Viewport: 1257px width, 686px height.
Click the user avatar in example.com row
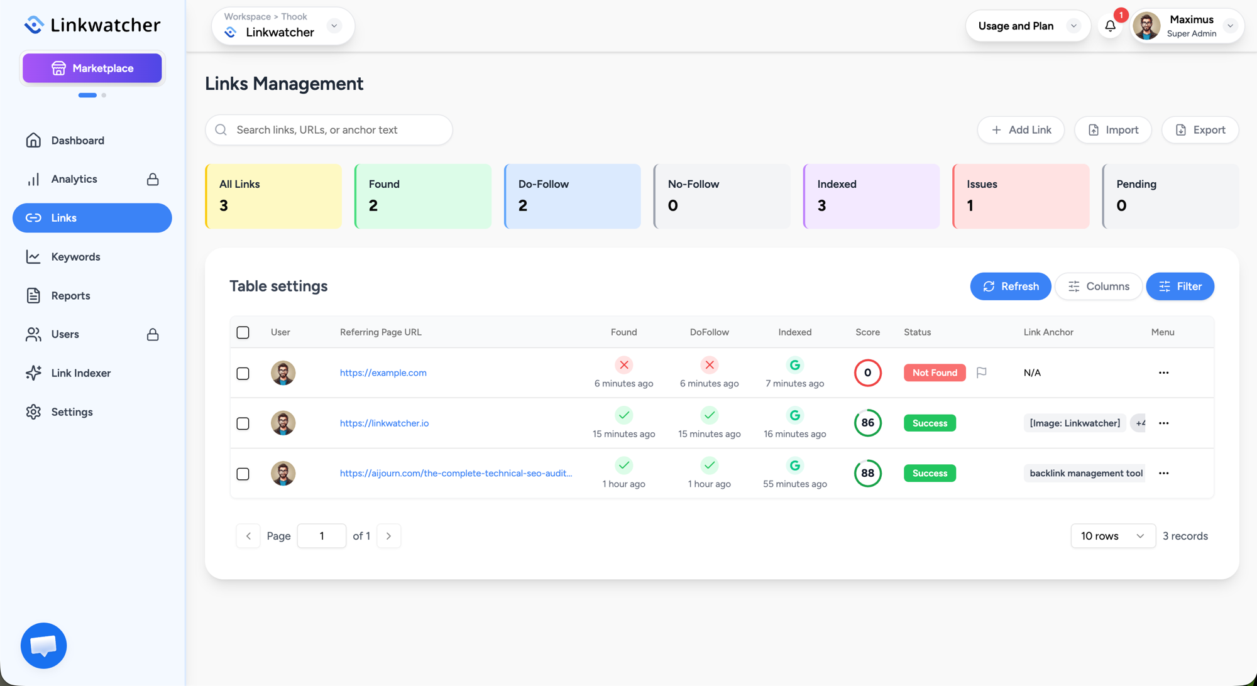click(283, 373)
